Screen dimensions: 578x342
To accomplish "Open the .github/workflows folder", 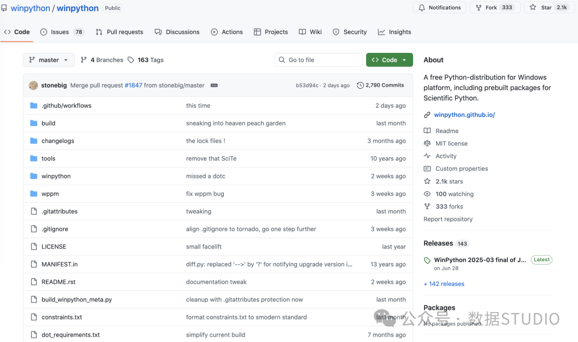I will tap(66, 106).
